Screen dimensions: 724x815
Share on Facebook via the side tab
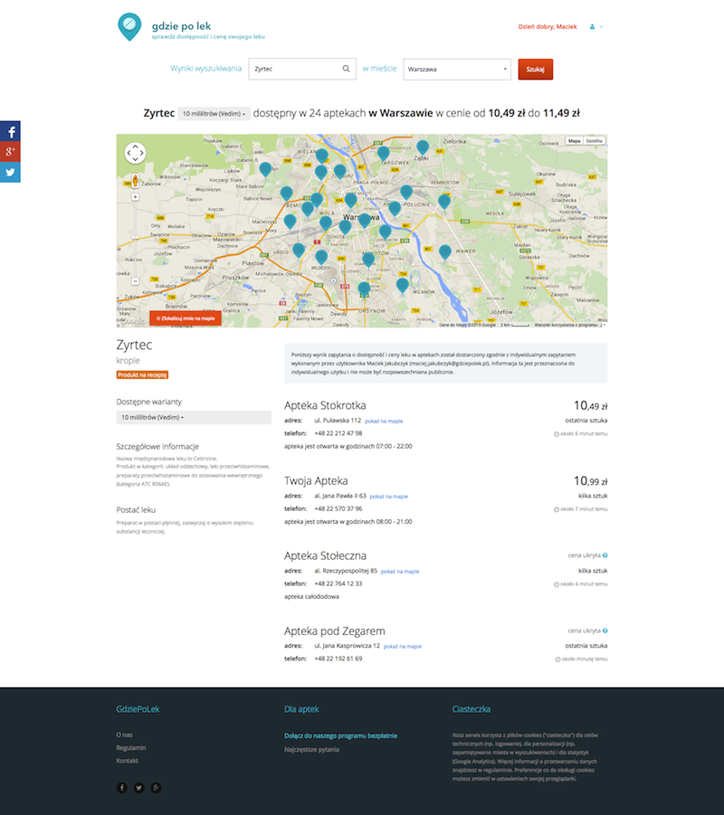[x=10, y=131]
